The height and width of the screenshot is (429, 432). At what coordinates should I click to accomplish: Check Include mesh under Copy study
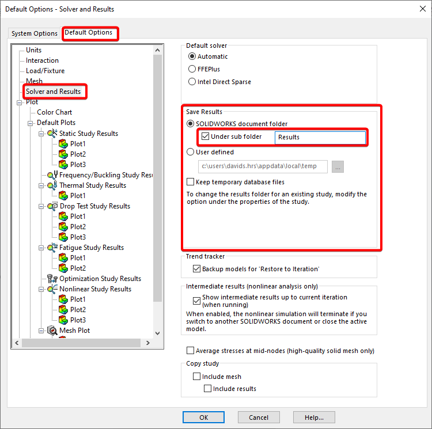(197, 377)
